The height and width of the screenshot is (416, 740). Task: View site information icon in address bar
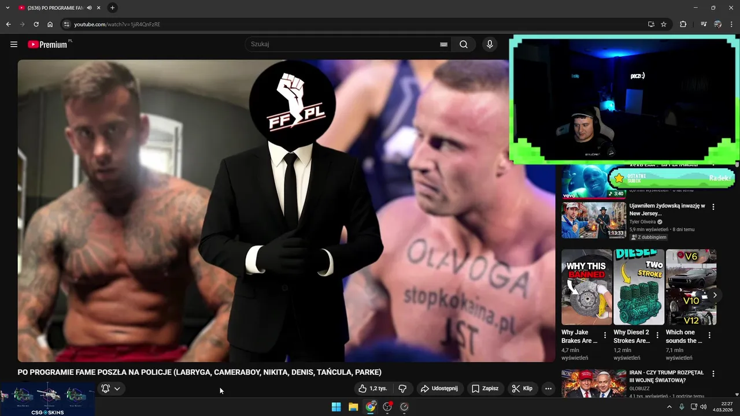(66, 24)
